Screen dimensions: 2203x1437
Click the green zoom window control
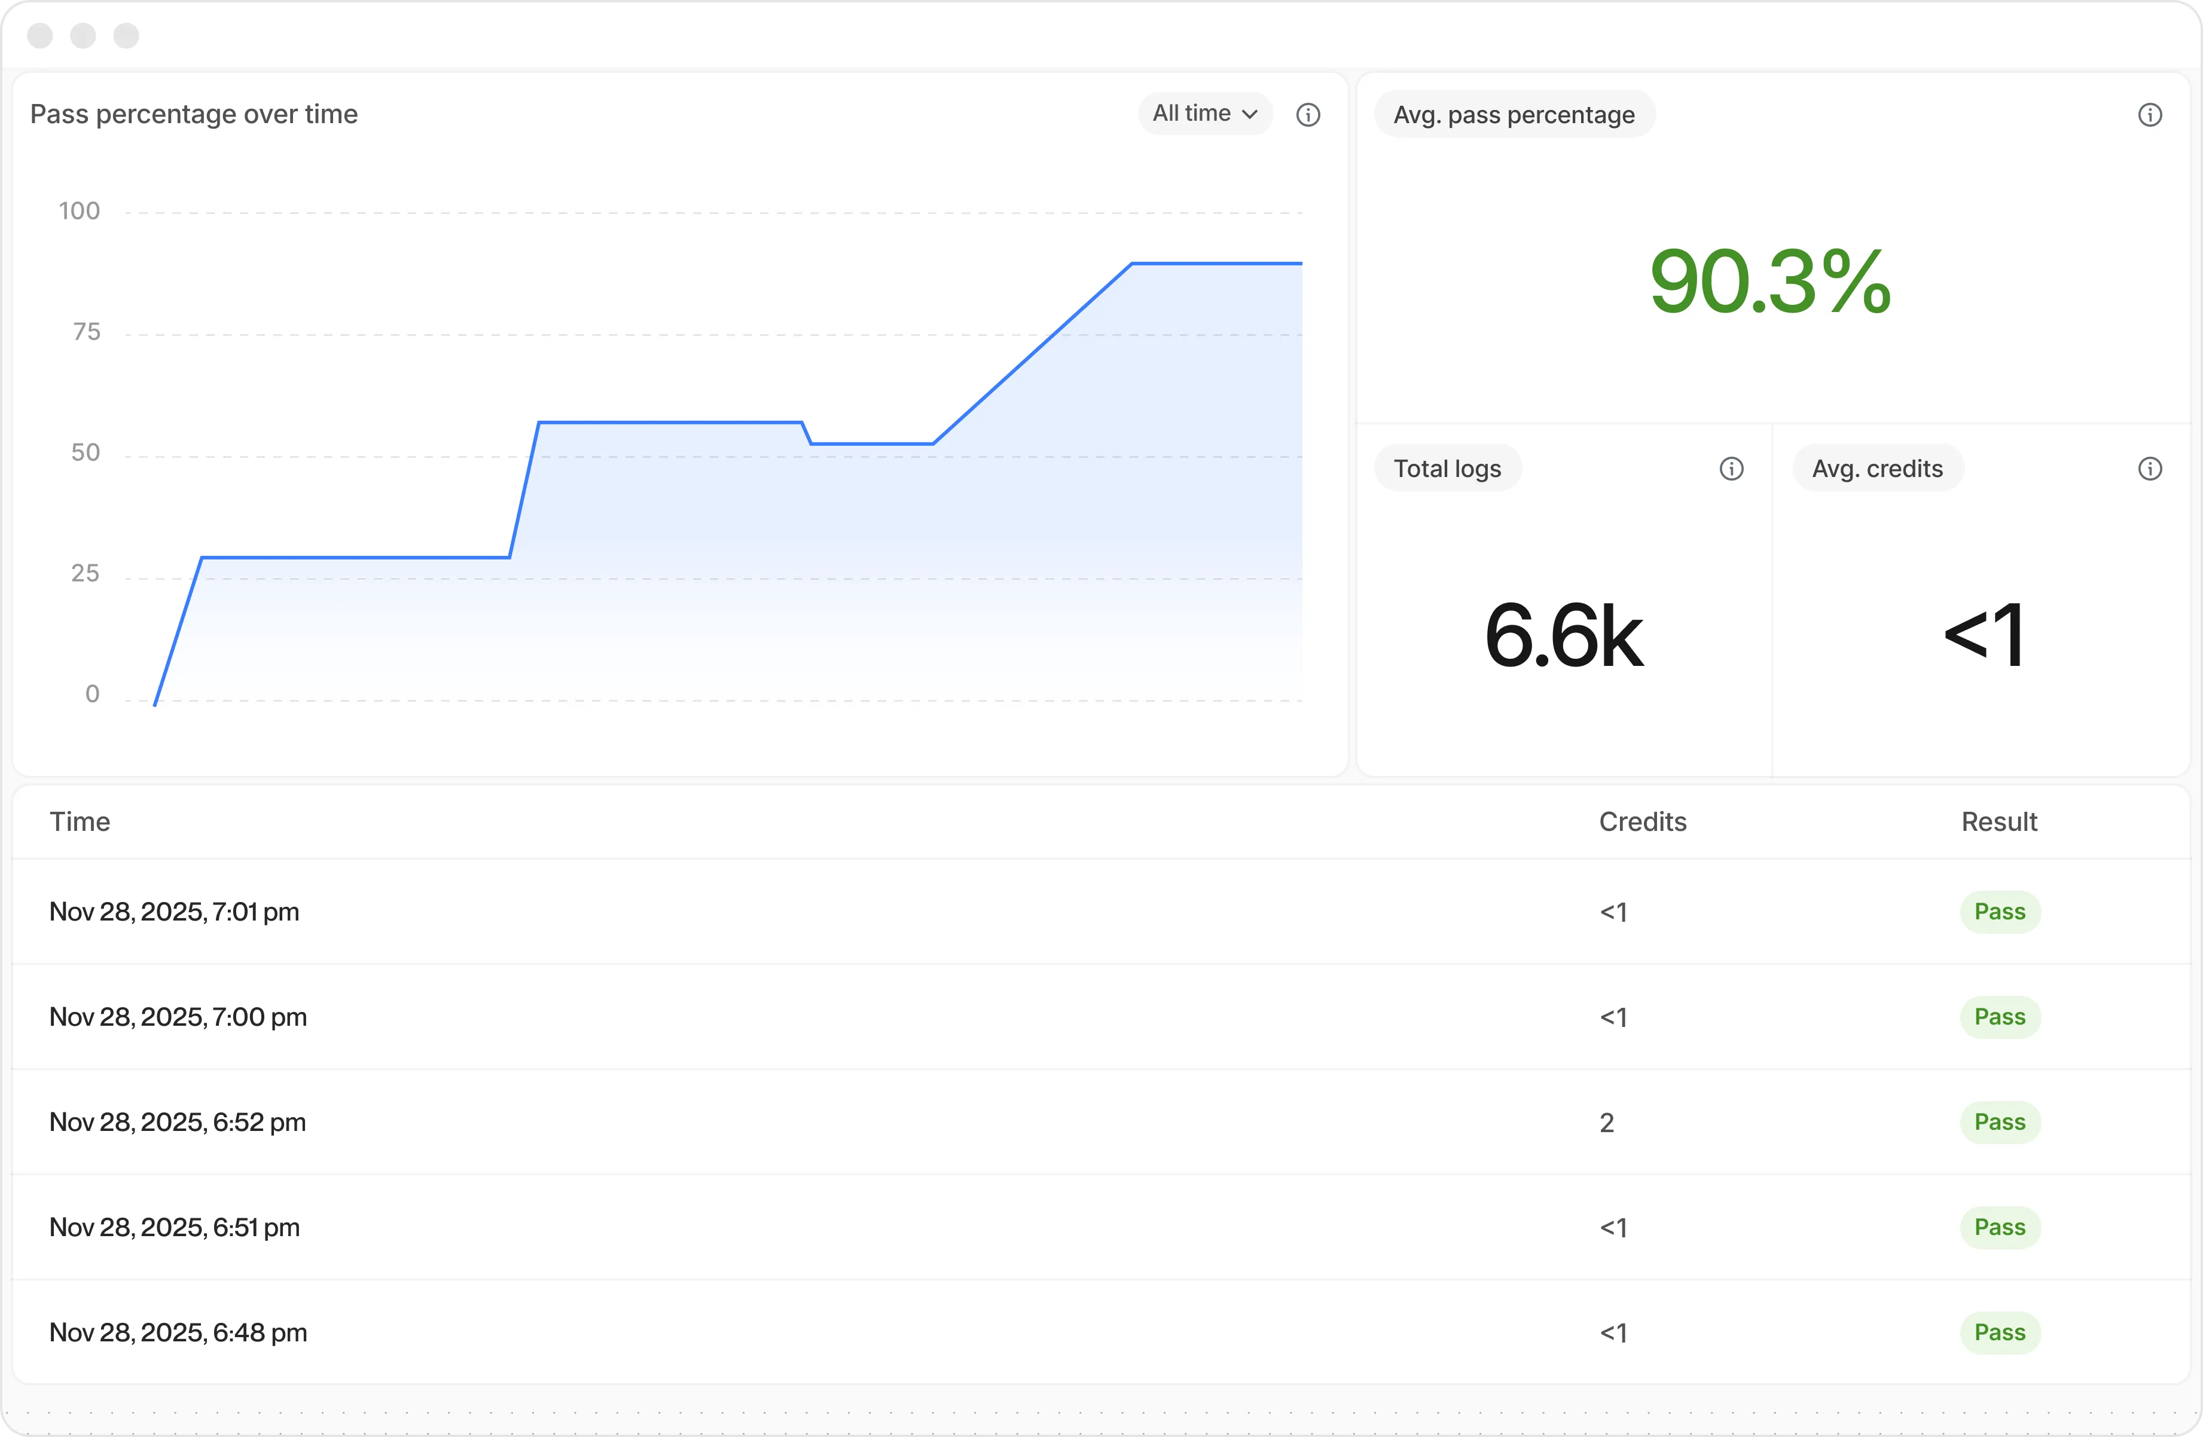[x=126, y=35]
